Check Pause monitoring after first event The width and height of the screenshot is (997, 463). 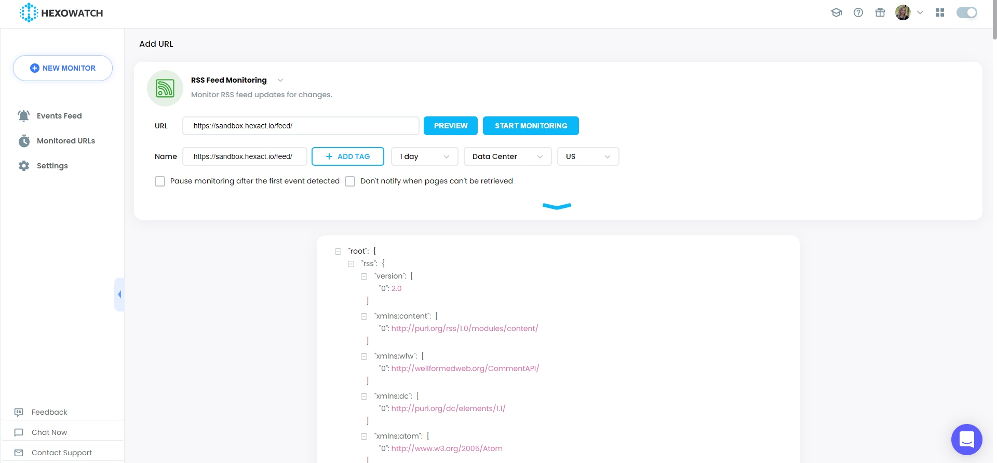(160, 181)
